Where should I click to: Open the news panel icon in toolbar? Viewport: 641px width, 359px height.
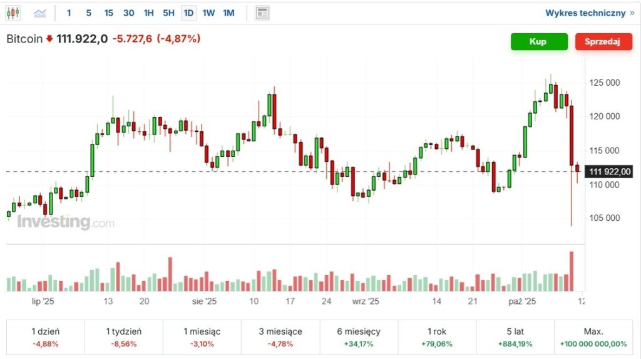tap(263, 13)
